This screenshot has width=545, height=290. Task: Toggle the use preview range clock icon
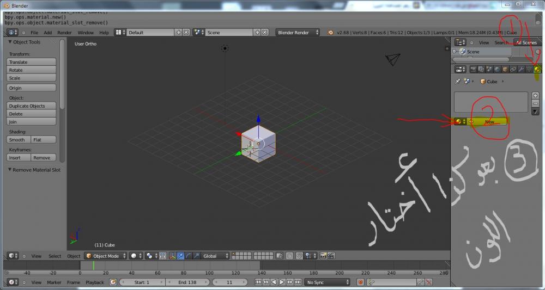pyautogui.click(x=113, y=282)
